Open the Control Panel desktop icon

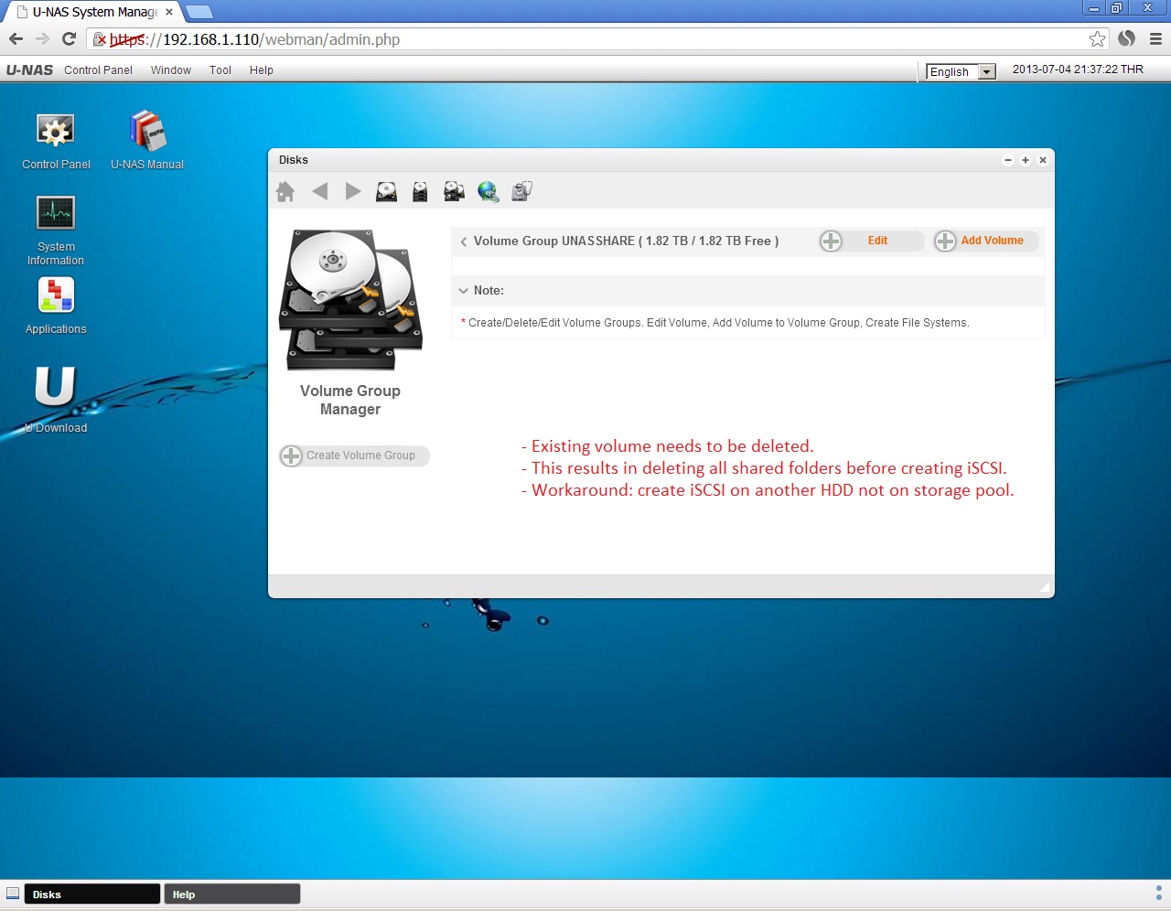[x=56, y=141]
